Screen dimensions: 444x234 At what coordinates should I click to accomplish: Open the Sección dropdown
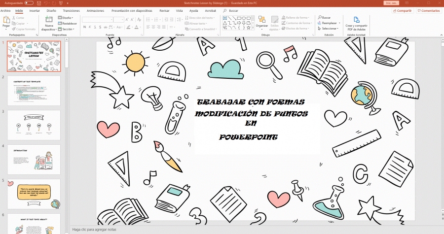(66, 29)
